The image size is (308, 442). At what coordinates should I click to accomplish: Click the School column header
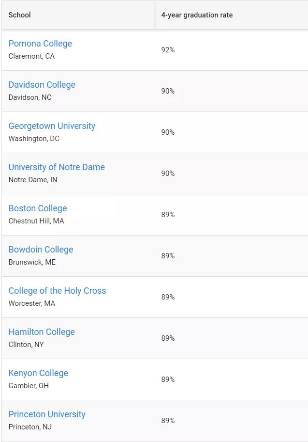pyautogui.click(x=19, y=15)
